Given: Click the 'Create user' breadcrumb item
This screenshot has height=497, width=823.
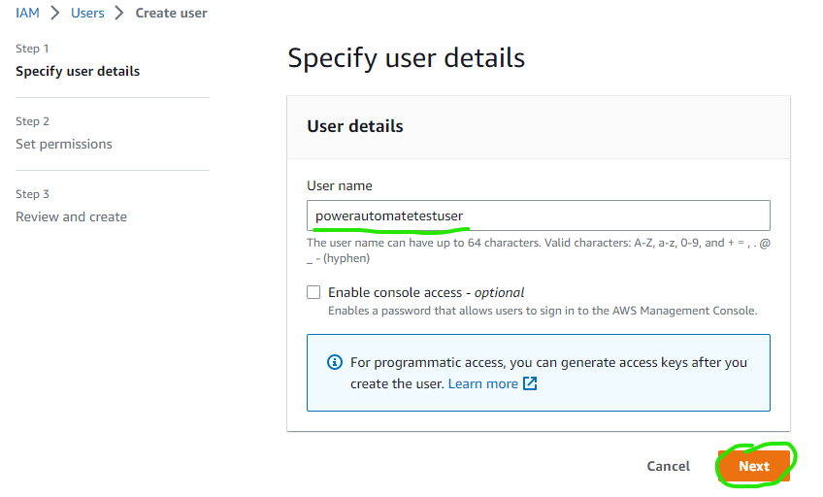Looking at the screenshot, I should (171, 14).
